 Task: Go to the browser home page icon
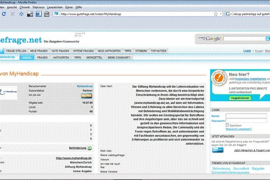pos(21,14)
